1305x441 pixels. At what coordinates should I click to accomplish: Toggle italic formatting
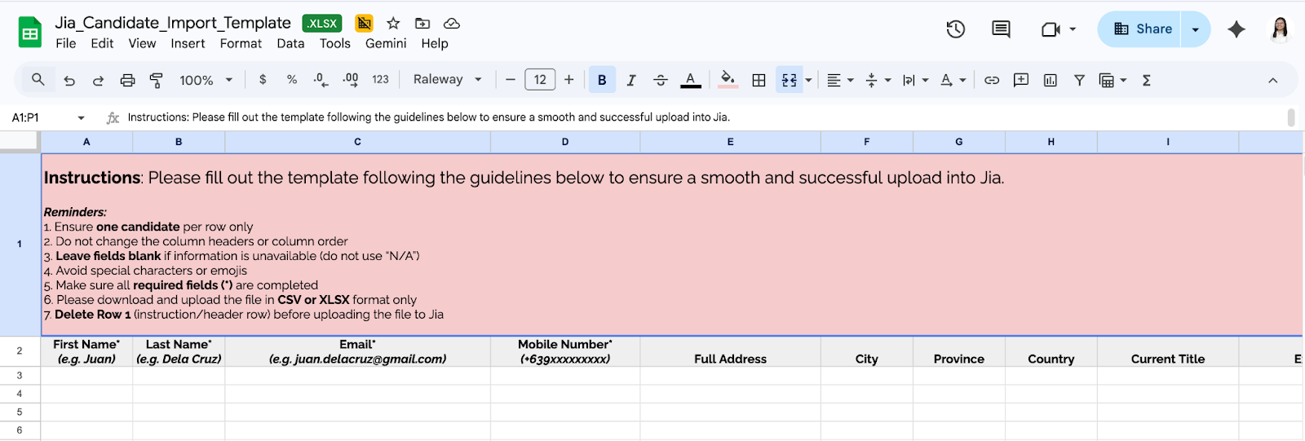[x=630, y=80]
